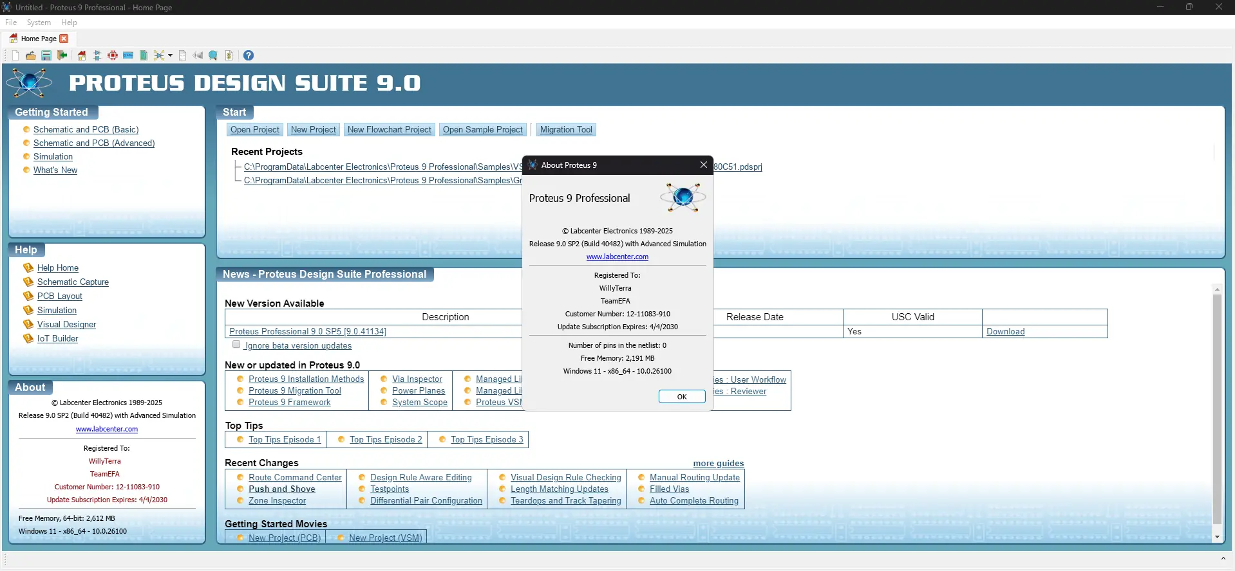Screen dimensions: 1235x571
Task: Open the File menu
Action: [x=11, y=23]
